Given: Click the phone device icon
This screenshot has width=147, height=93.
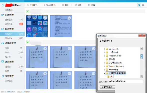Looking at the screenshot, I should click(3, 5).
